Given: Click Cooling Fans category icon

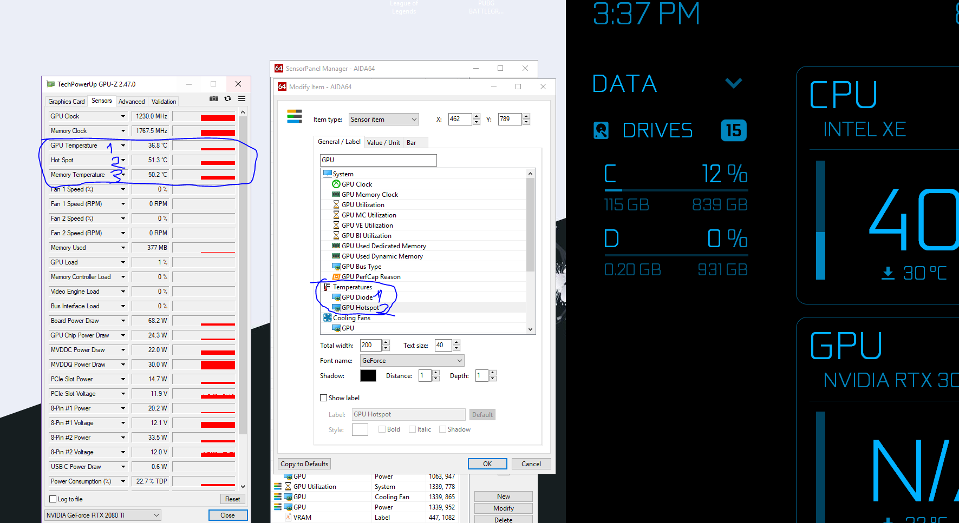Looking at the screenshot, I should pos(328,317).
